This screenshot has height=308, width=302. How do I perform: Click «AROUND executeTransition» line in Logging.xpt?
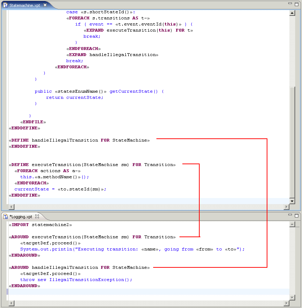(x=92, y=237)
